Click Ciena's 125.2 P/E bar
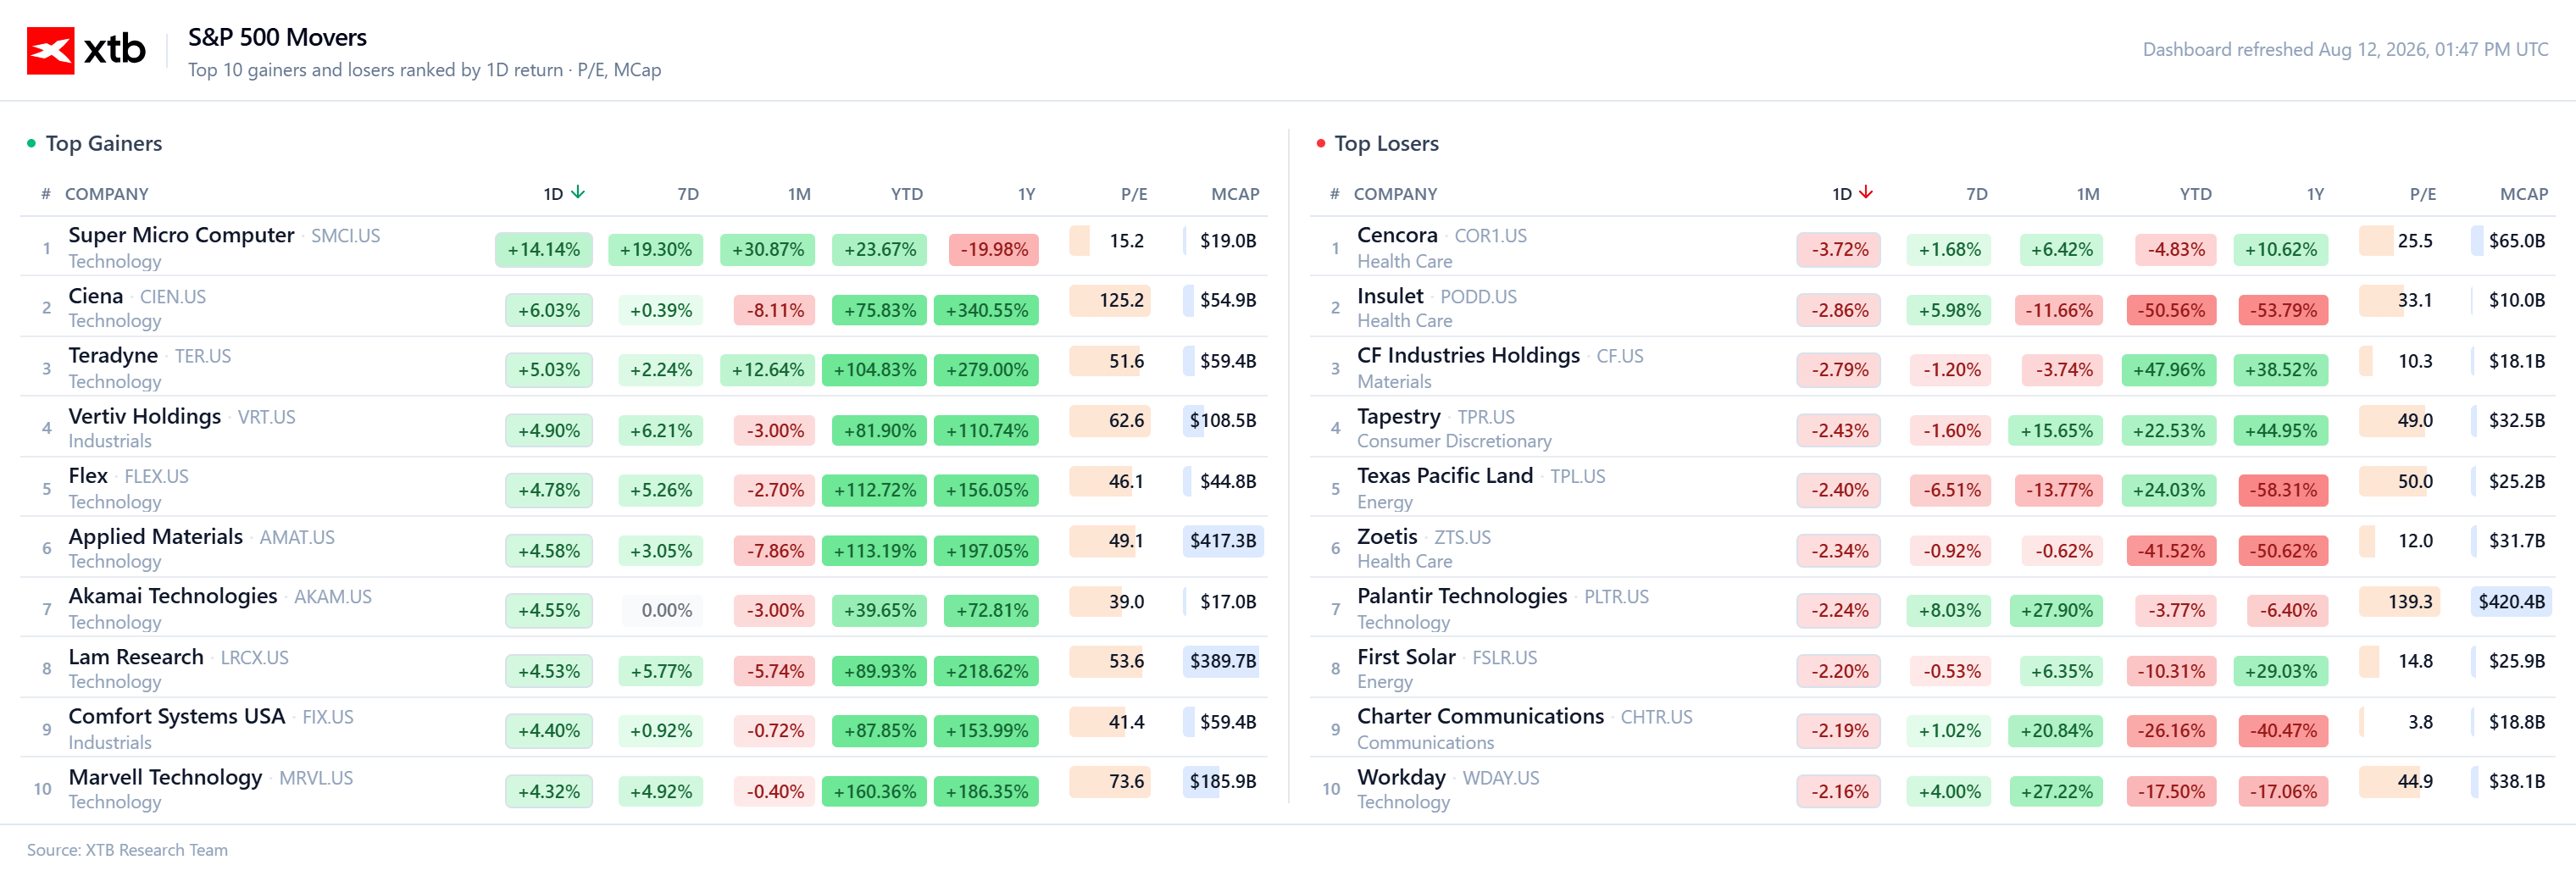This screenshot has width=2576, height=871. (1109, 300)
